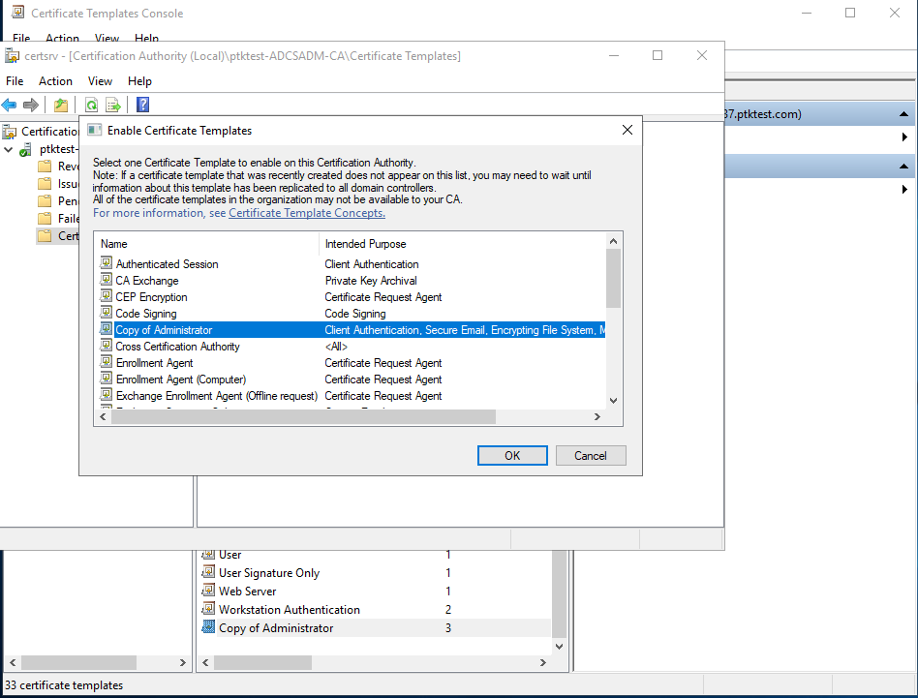Image resolution: width=918 pixels, height=698 pixels.
Task: Click the Cross Certification Authority template icon
Action: [106, 346]
